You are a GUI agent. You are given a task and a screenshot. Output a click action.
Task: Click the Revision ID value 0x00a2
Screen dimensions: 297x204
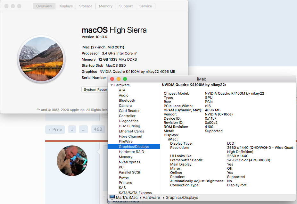point(211,123)
